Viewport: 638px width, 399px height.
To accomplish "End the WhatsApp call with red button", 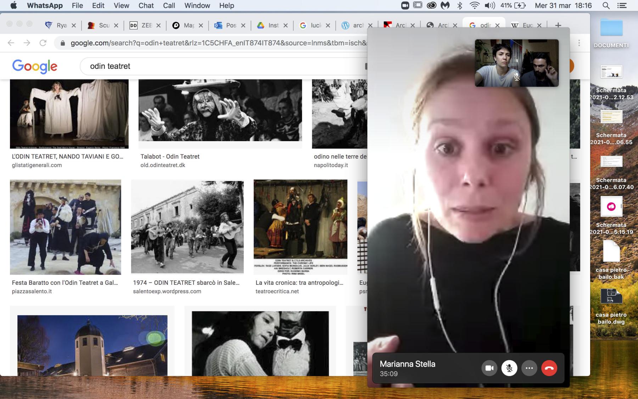I will pos(549,368).
